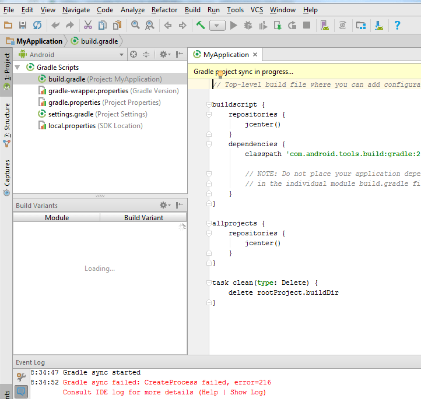Click the Cut scissors icon
421x399 pixels.
pyautogui.click(x=87, y=25)
